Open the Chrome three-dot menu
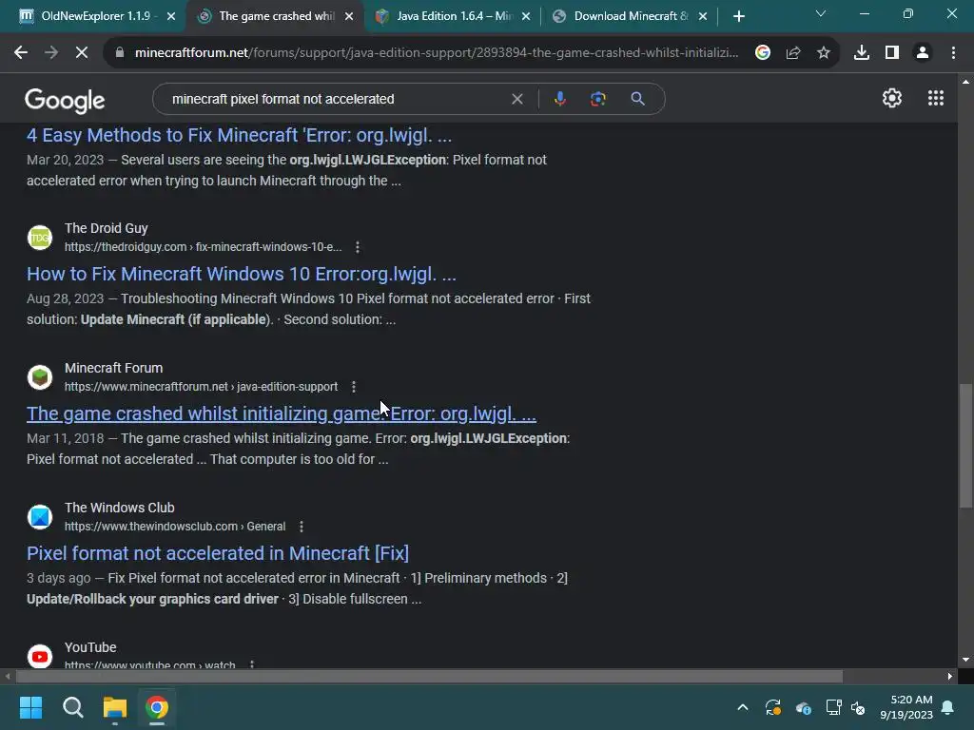974x730 pixels. click(953, 53)
